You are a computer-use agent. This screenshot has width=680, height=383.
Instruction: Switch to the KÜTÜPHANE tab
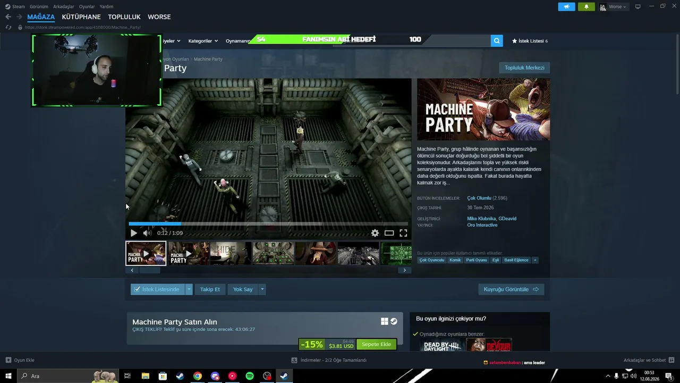coord(81,17)
